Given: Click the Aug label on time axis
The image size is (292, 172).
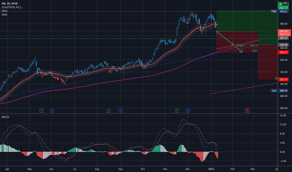Looking at the screenshot, I should (97, 169).
